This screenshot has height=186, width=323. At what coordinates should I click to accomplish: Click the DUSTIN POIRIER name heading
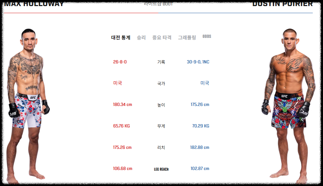pyautogui.click(x=283, y=4)
